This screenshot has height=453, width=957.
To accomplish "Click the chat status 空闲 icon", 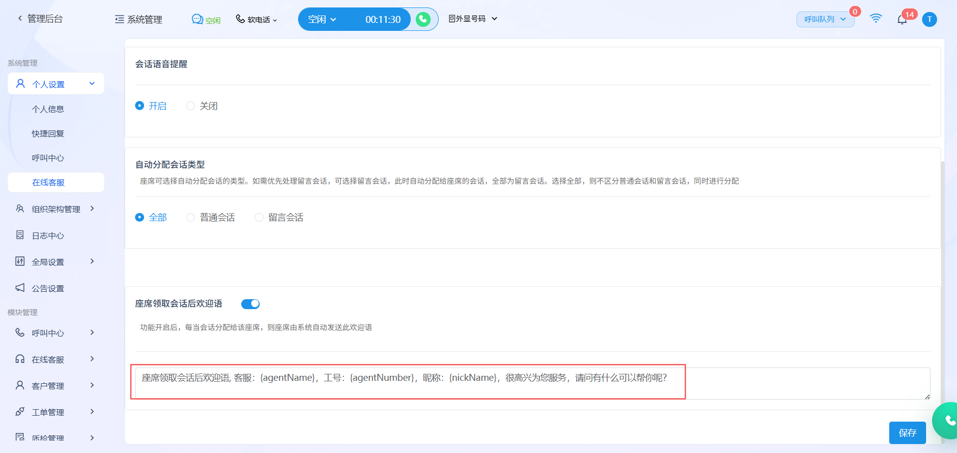I will point(197,19).
